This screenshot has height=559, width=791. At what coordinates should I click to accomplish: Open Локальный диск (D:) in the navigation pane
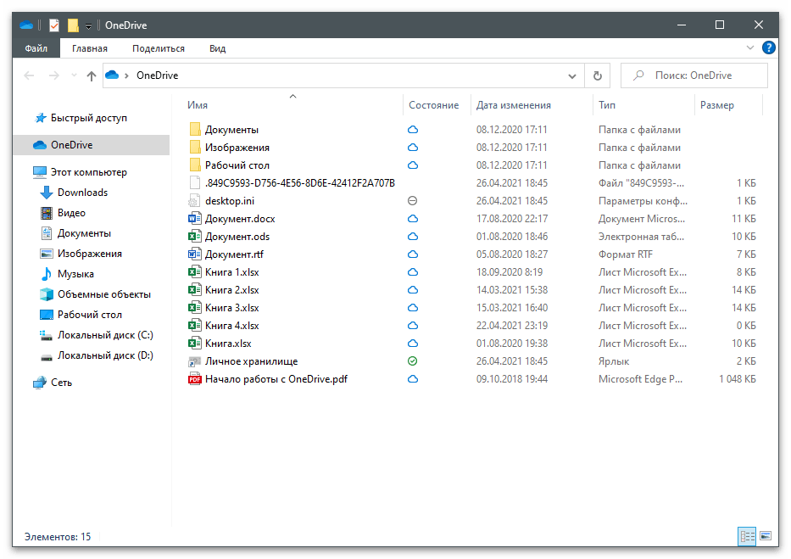point(105,355)
